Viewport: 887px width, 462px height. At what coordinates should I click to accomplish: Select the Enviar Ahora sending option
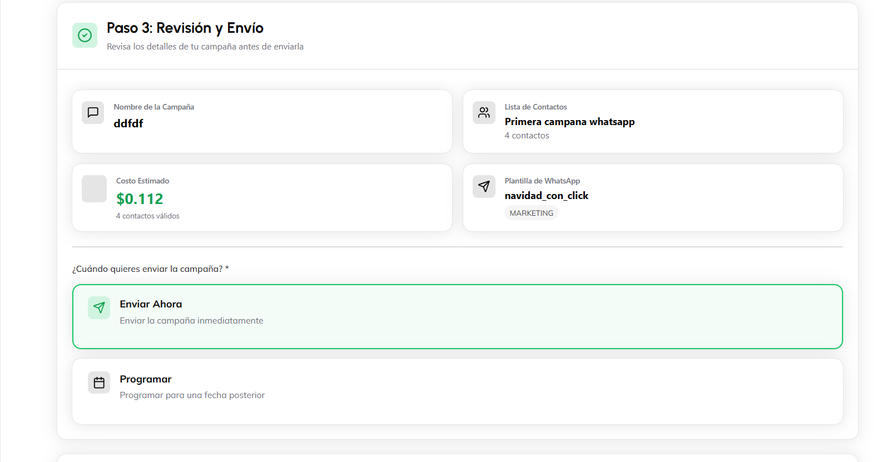tap(457, 316)
